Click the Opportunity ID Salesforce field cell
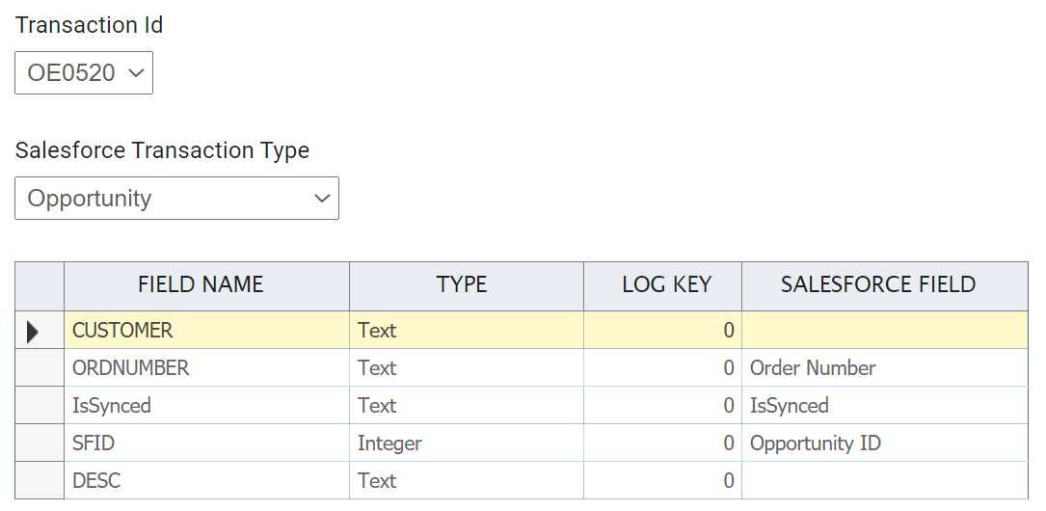This screenshot has height=511, width=1046. point(884,444)
